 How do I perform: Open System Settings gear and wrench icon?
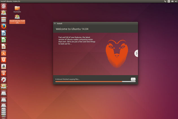[3, 80]
